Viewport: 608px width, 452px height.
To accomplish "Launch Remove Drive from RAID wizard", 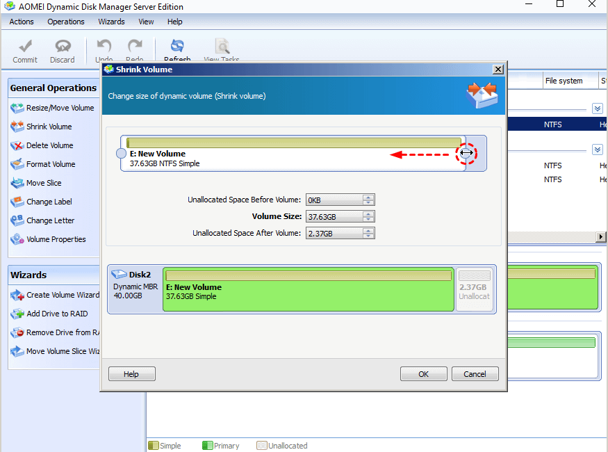I will pyautogui.click(x=55, y=332).
